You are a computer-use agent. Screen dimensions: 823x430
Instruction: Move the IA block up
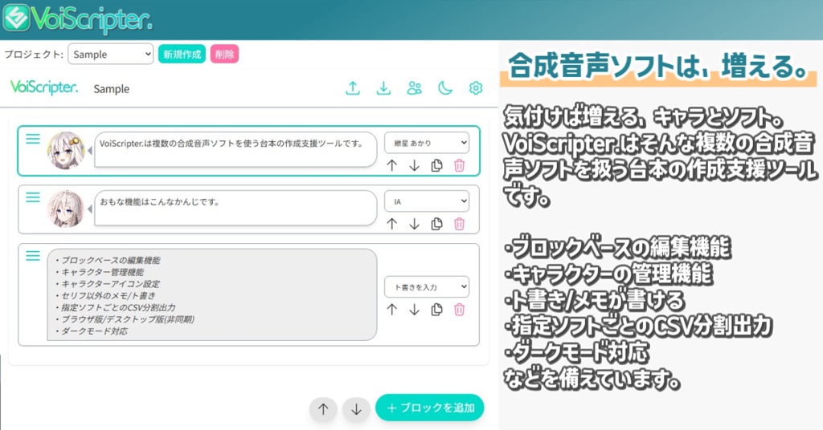pyautogui.click(x=391, y=224)
